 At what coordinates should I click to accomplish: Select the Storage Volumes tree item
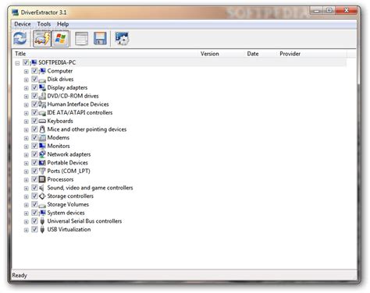[68, 205]
